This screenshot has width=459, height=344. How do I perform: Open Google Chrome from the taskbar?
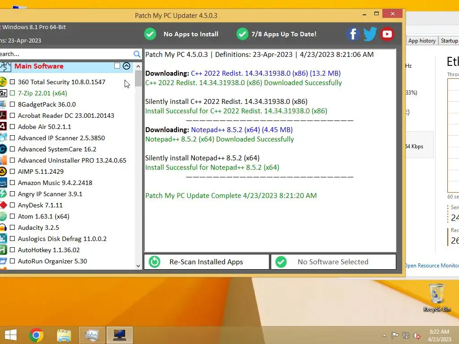click(x=36, y=335)
